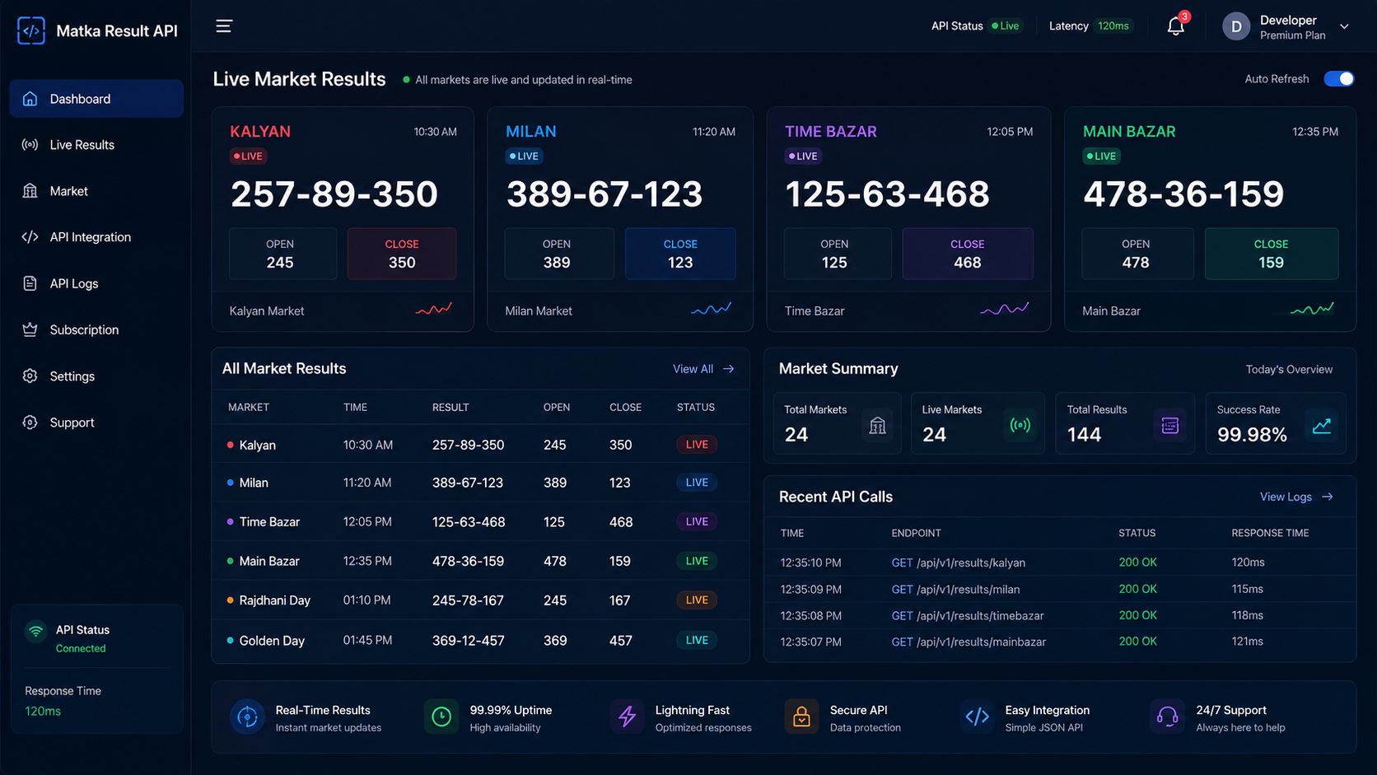Click the Secure API lock icon
This screenshot has width=1377, height=775.
[801, 717]
